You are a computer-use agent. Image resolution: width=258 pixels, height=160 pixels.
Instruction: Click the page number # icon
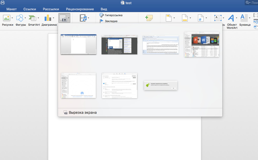200,18
